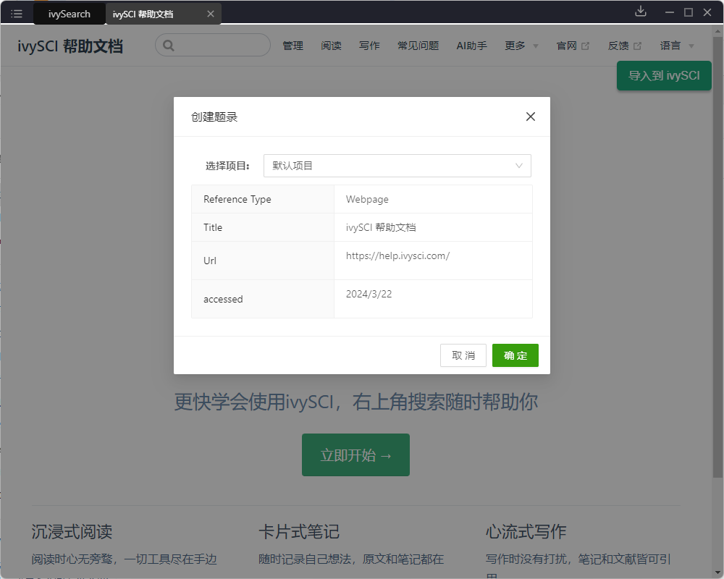Click the accessed label cell
The height and width of the screenshot is (579, 724).
(x=263, y=299)
